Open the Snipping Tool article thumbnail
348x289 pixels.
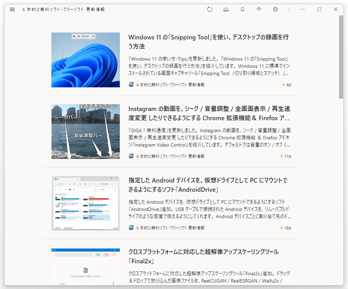click(86, 60)
